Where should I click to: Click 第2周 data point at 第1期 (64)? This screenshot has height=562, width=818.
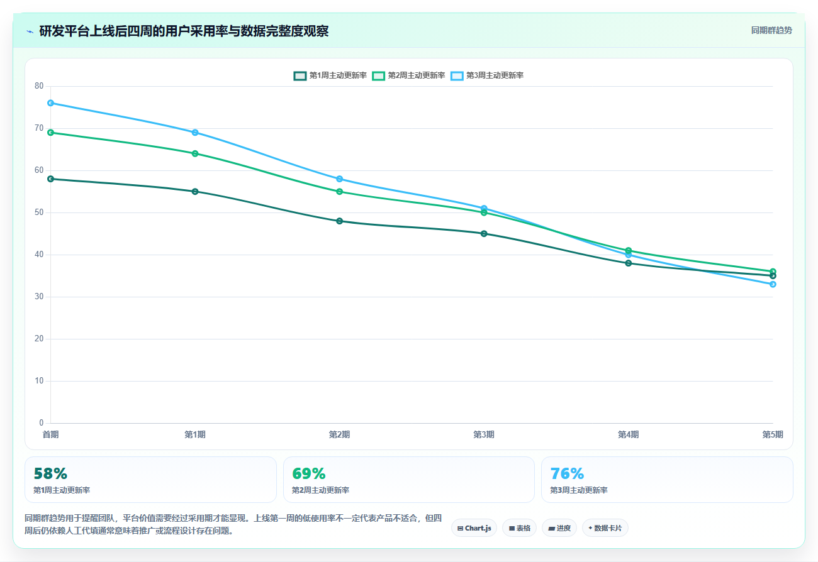click(x=195, y=153)
